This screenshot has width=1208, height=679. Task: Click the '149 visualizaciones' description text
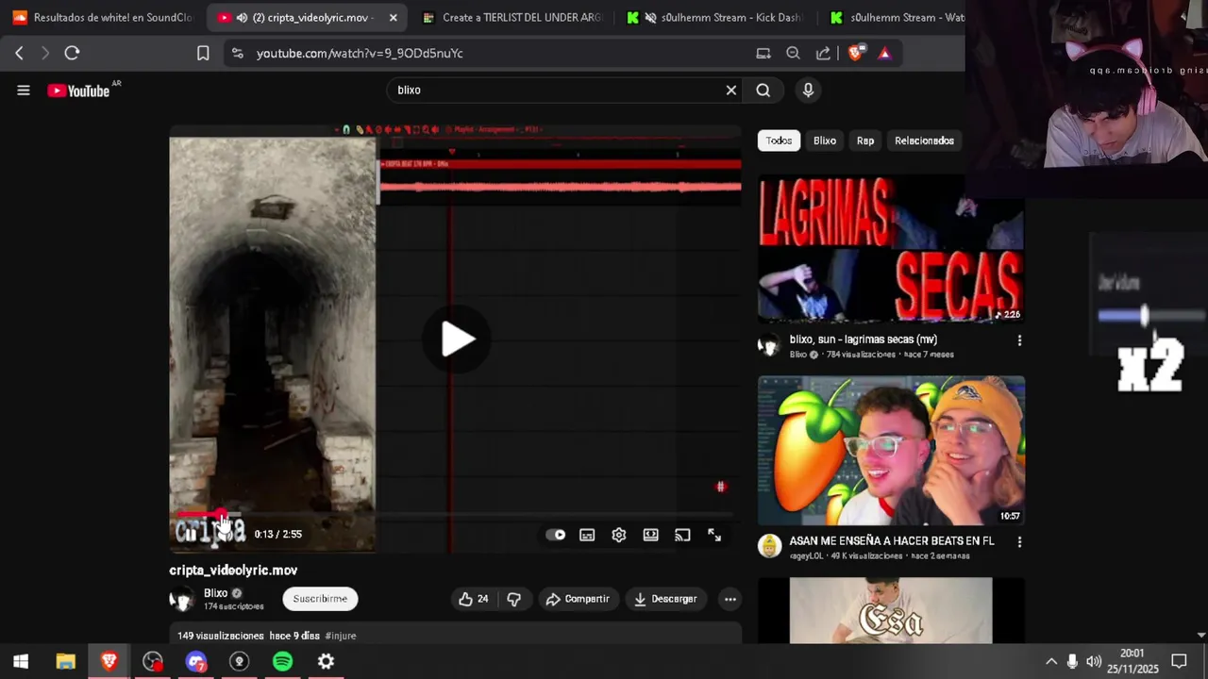[x=221, y=637]
